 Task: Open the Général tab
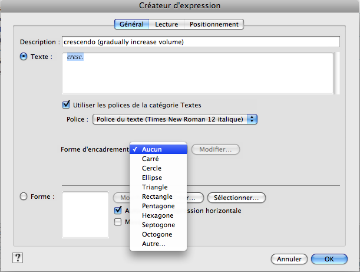131,24
